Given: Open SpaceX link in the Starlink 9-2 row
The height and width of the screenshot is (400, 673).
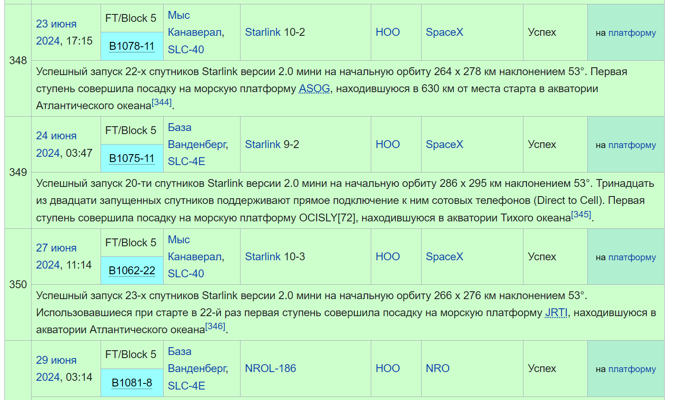Looking at the screenshot, I should [444, 145].
